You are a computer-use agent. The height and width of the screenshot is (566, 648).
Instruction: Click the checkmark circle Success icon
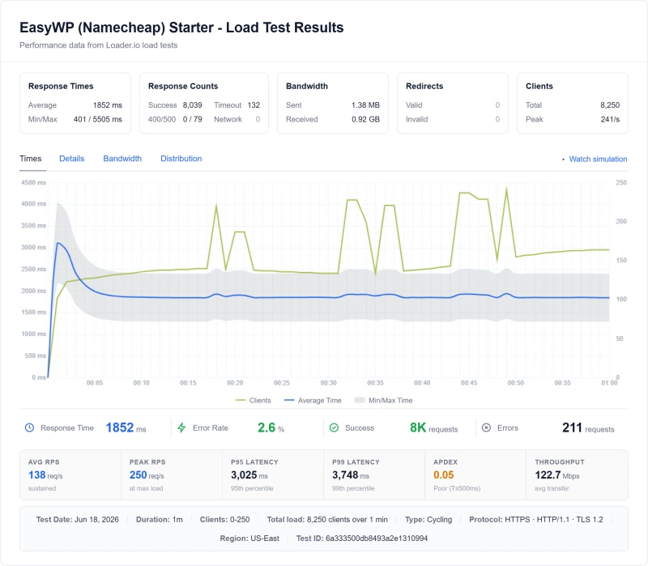click(334, 428)
